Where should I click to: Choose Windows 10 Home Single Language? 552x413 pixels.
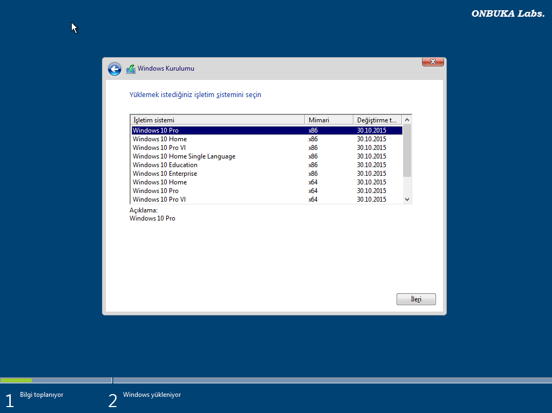(267, 156)
